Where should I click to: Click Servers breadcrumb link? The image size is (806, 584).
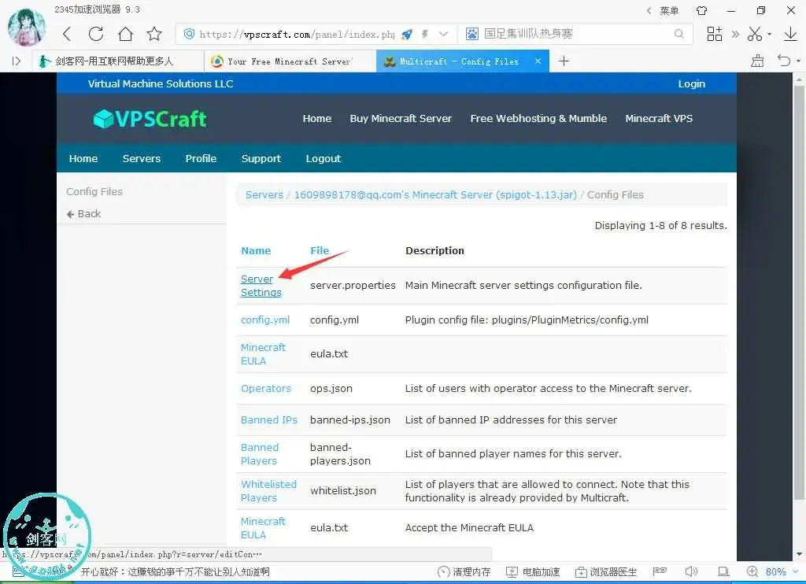(264, 195)
